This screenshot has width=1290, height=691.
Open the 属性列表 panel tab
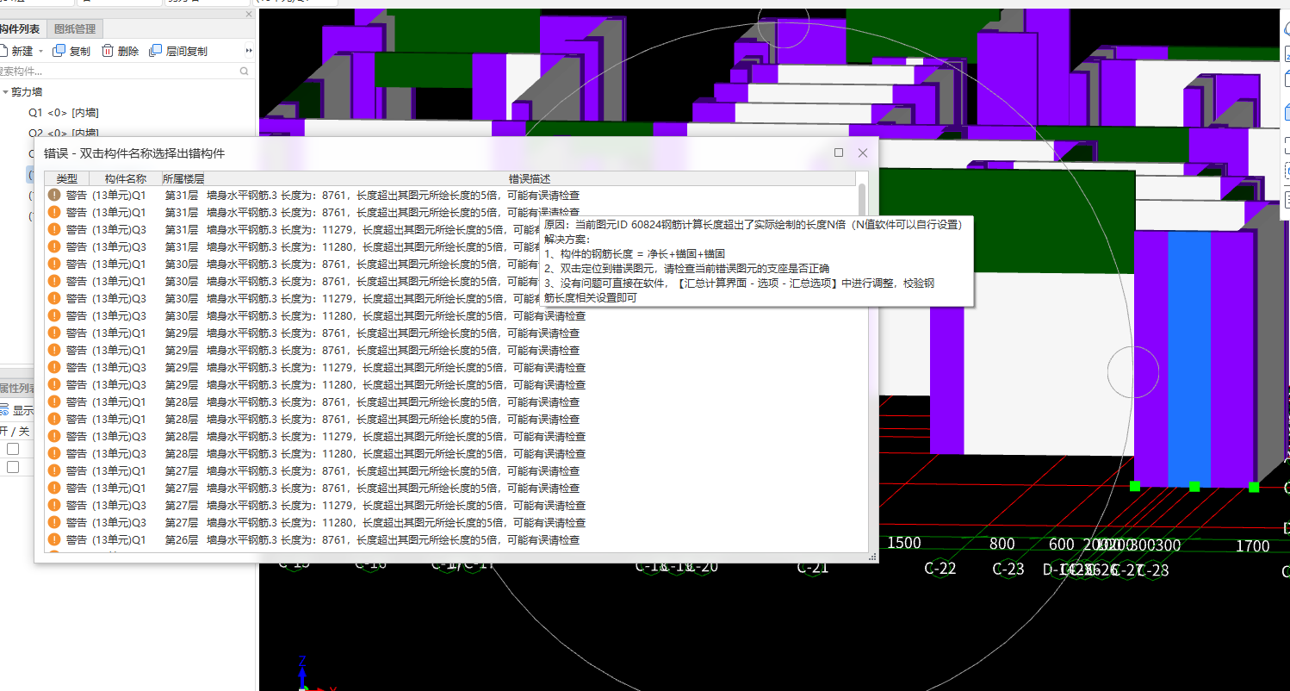[16, 389]
